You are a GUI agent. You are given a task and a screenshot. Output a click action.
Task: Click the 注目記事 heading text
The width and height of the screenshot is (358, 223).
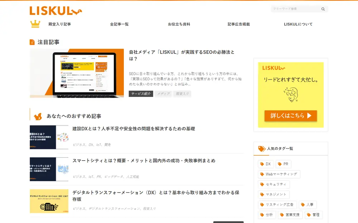point(48,42)
